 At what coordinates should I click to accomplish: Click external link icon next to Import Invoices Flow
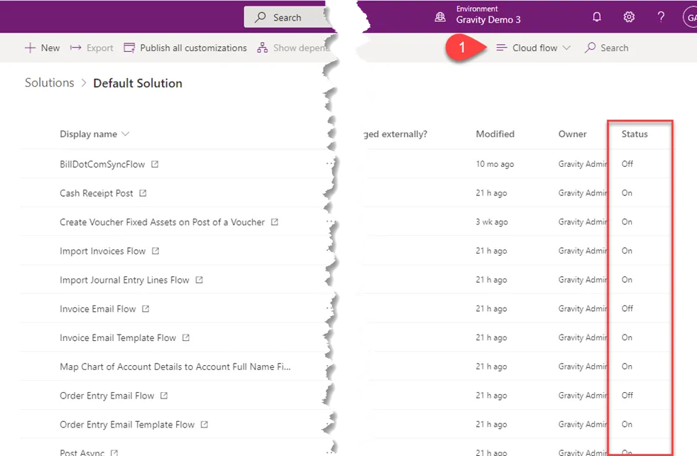(155, 251)
